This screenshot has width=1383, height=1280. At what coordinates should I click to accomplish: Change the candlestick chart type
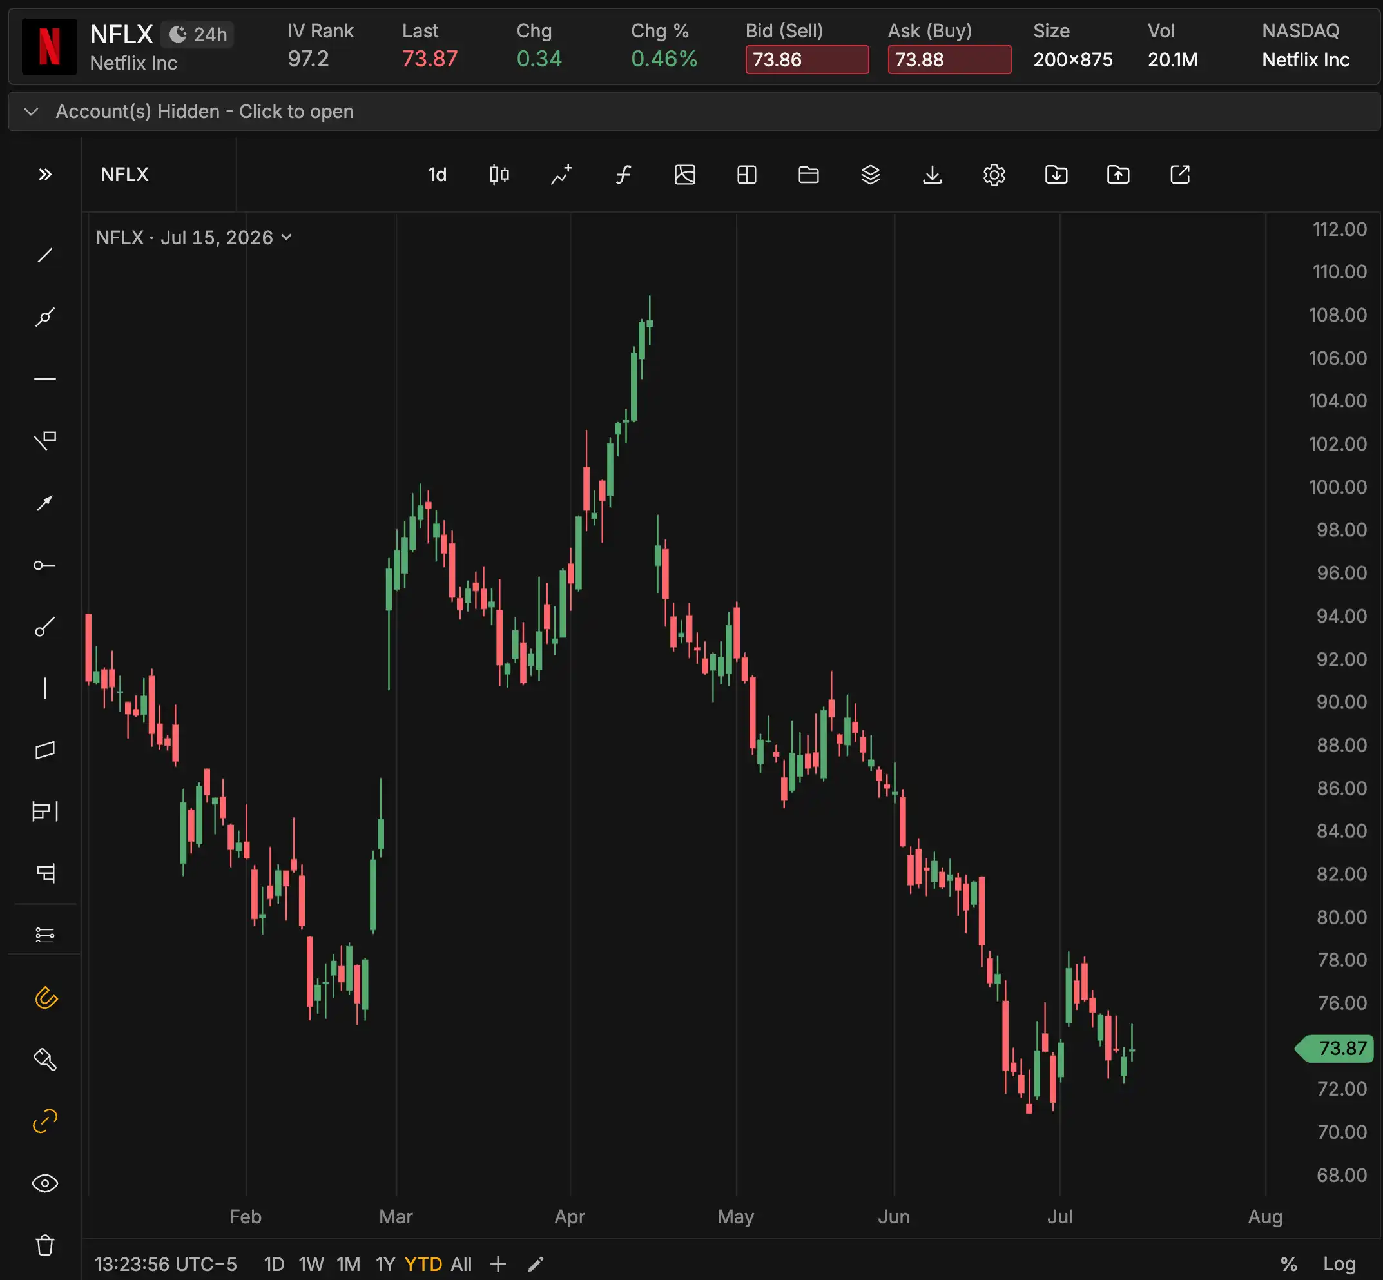coord(499,175)
